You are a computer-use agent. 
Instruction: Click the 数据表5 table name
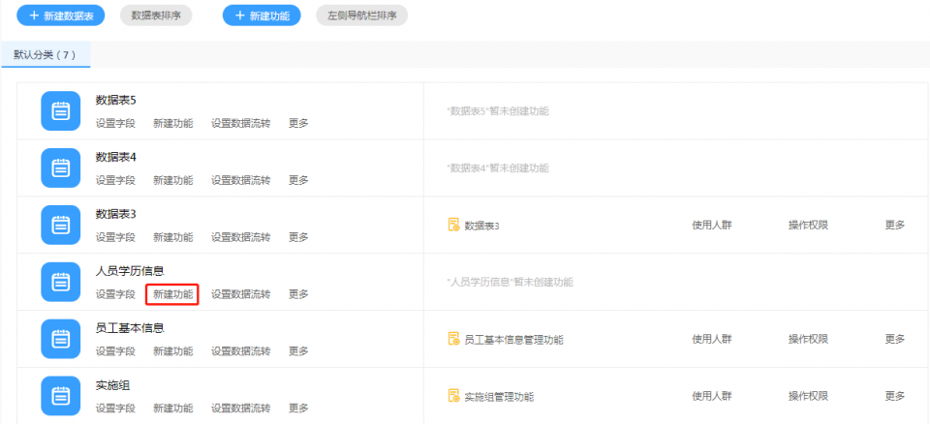tap(116, 100)
